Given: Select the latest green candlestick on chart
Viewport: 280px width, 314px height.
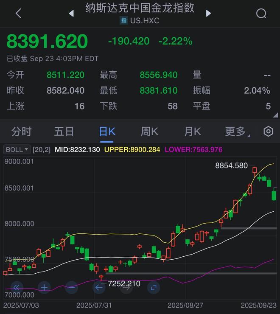Looking at the screenshot, I should coord(274,194).
